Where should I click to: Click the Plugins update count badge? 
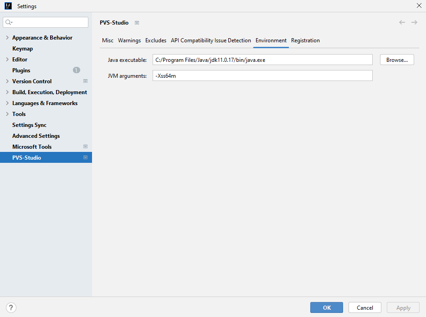(x=77, y=70)
